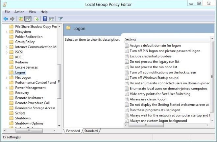217x142 pixels.
Task: Expand the Filesystem tree node
Action: pos(7,32)
